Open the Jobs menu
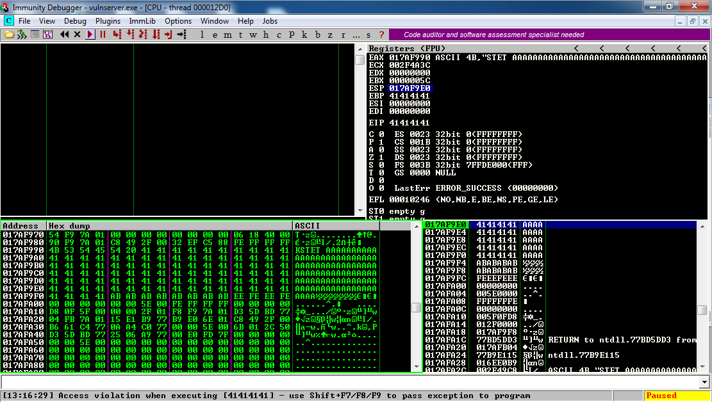 [270, 21]
